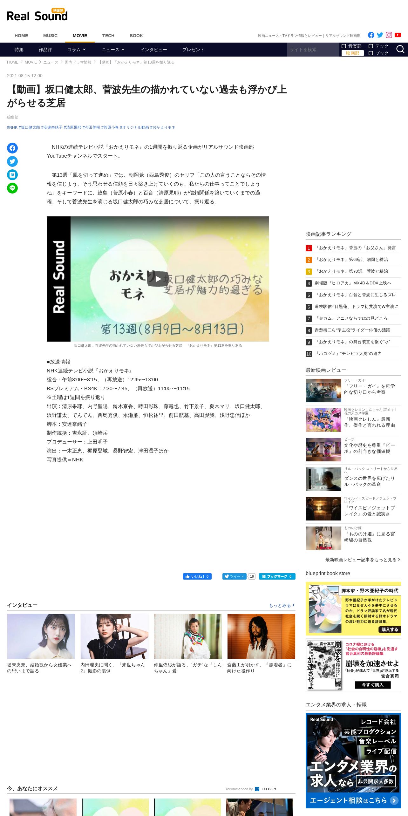Open プレゼント in the navy menu
The width and height of the screenshot is (408, 816).
[x=193, y=50]
